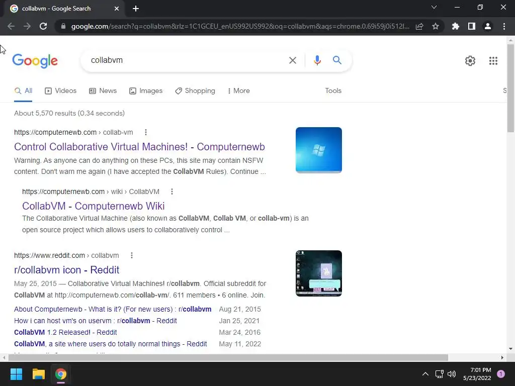
Task: Switch to the Images tab
Action: coord(146,91)
